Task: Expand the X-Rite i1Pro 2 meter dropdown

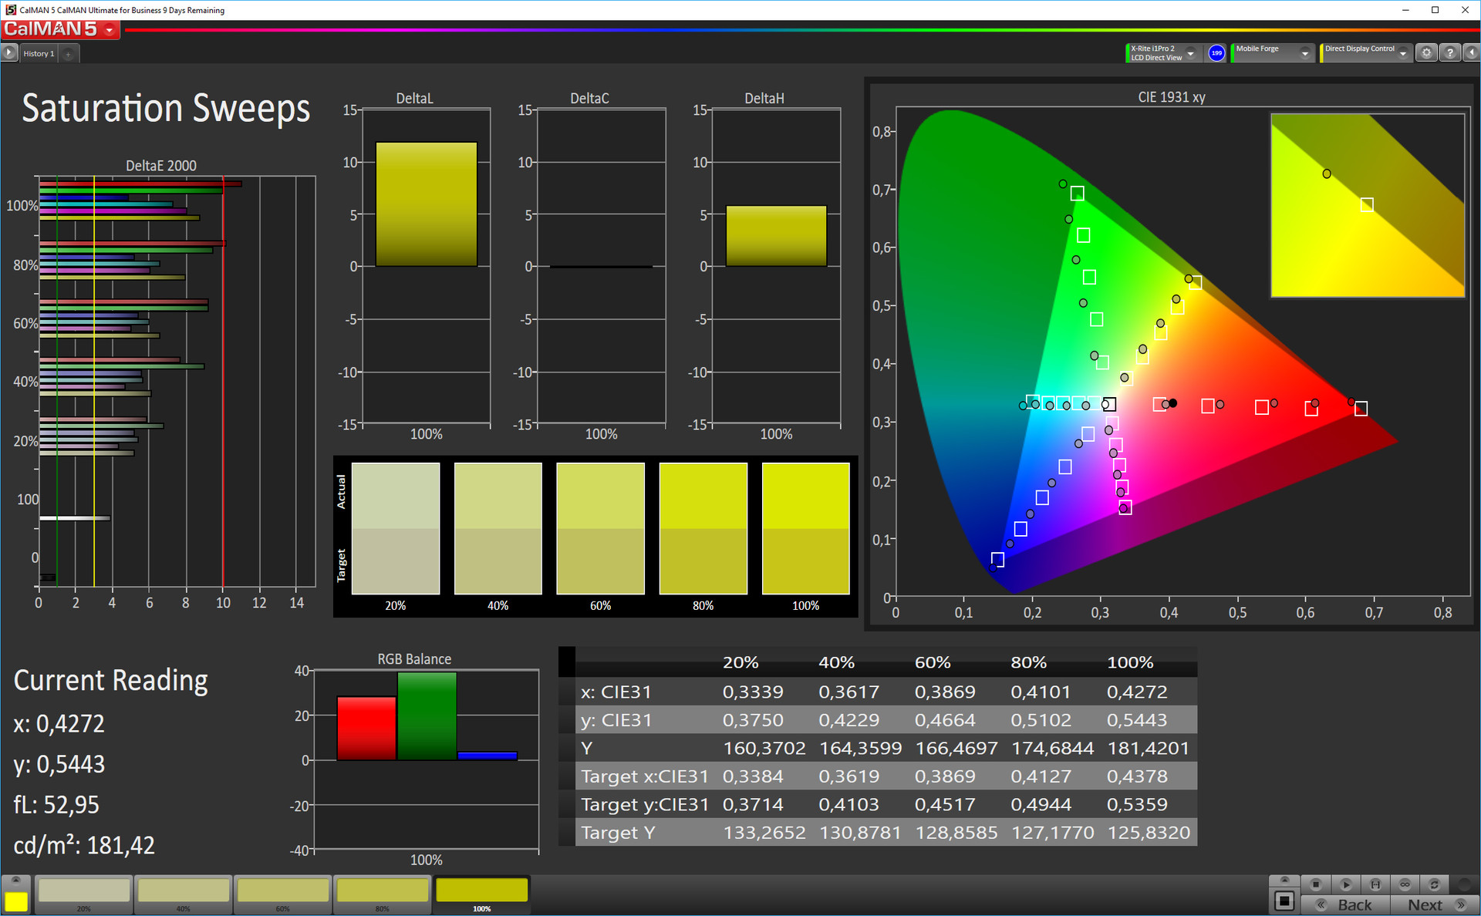Action: click(1190, 53)
